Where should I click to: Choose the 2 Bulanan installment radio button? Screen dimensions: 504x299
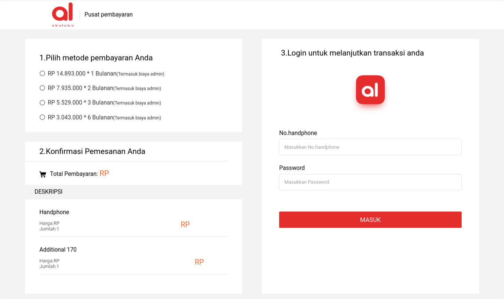pyautogui.click(x=42, y=88)
